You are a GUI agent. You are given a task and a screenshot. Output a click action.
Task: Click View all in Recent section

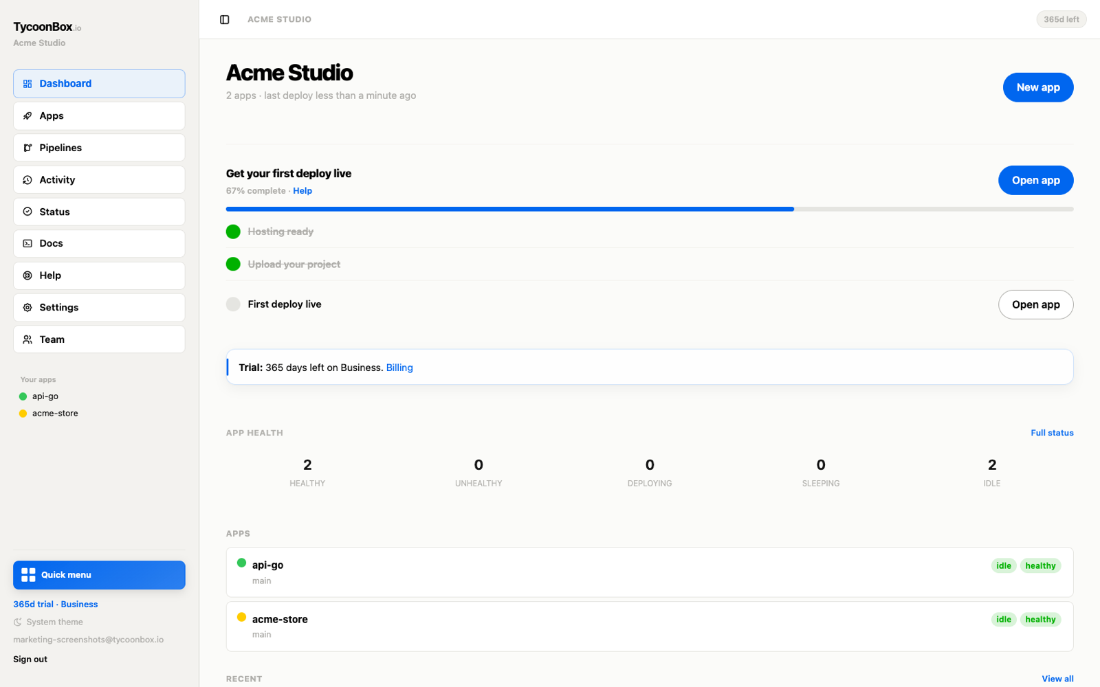pos(1057,679)
